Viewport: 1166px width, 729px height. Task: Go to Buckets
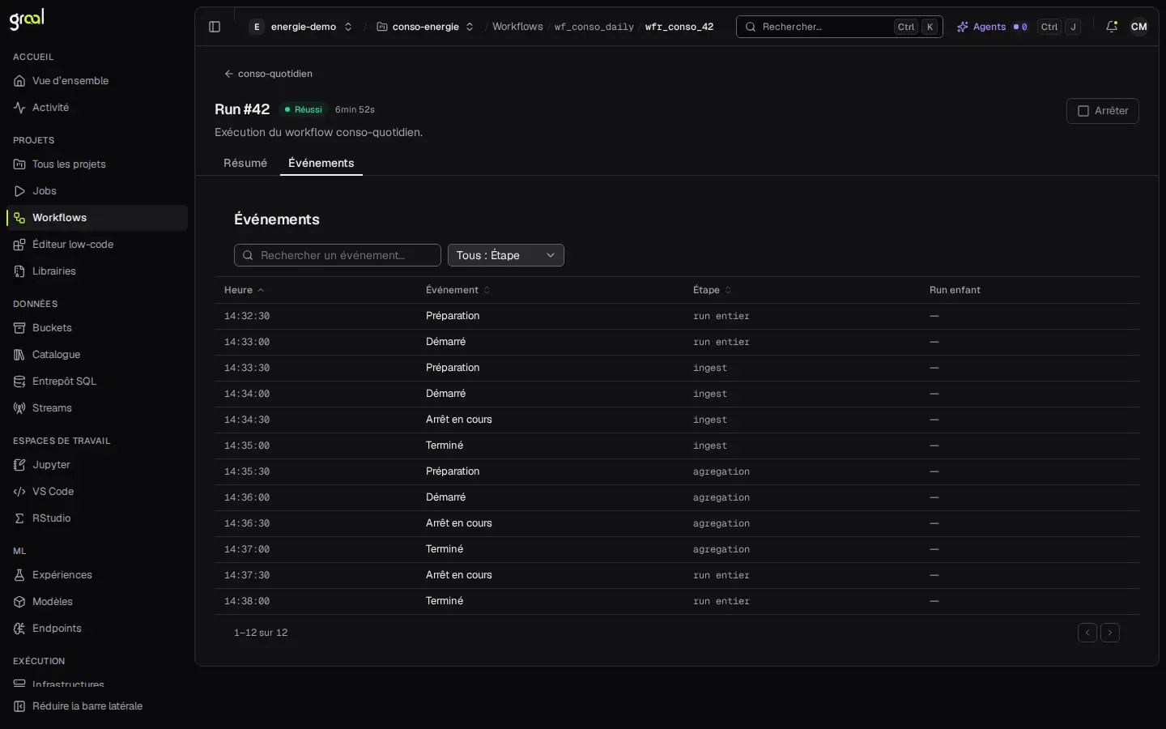[x=96, y=328]
